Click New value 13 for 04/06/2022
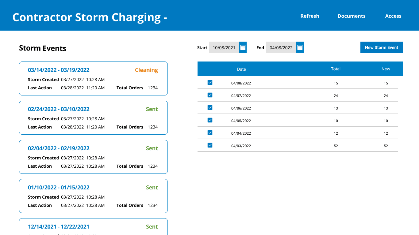The height and width of the screenshot is (235, 419). pos(386,108)
